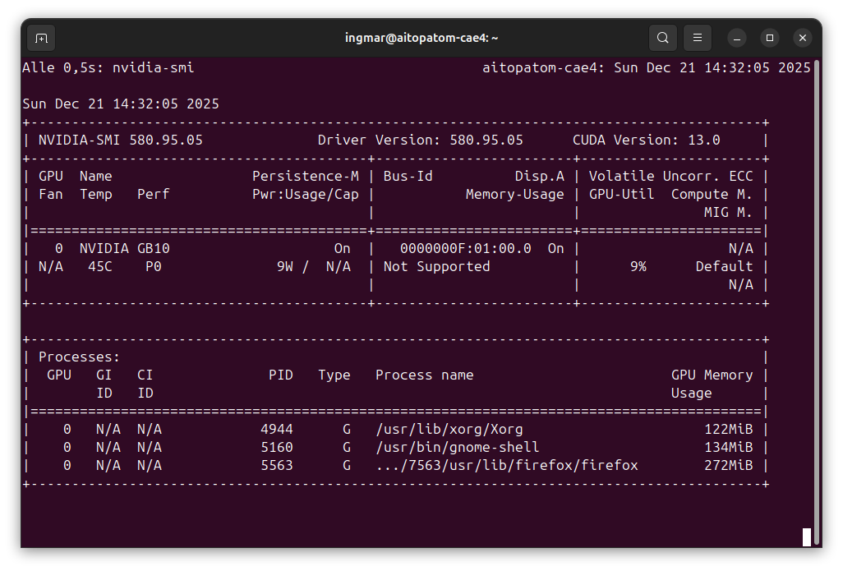
Task: Open a new terminal tab
Action: (x=41, y=38)
